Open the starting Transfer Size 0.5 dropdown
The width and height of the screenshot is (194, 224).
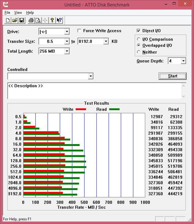(x=67, y=41)
